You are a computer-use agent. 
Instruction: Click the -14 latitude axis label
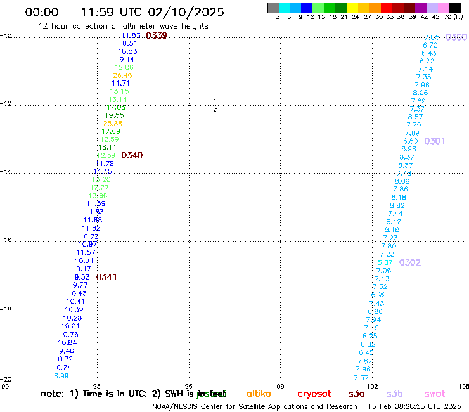6,171
